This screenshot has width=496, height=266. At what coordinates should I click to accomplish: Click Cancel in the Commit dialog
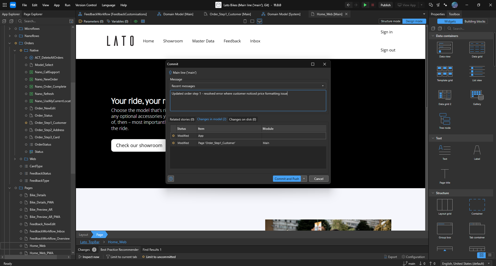pyautogui.click(x=318, y=179)
